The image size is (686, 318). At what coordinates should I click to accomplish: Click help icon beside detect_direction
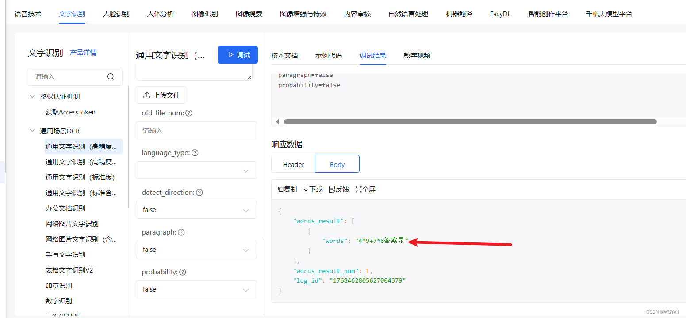(199, 193)
